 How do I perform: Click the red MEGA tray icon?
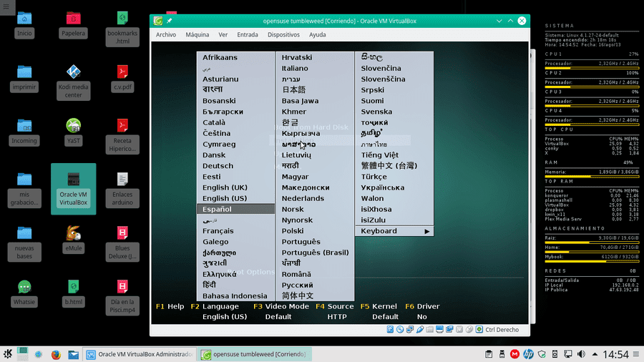click(x=515, y=354)
